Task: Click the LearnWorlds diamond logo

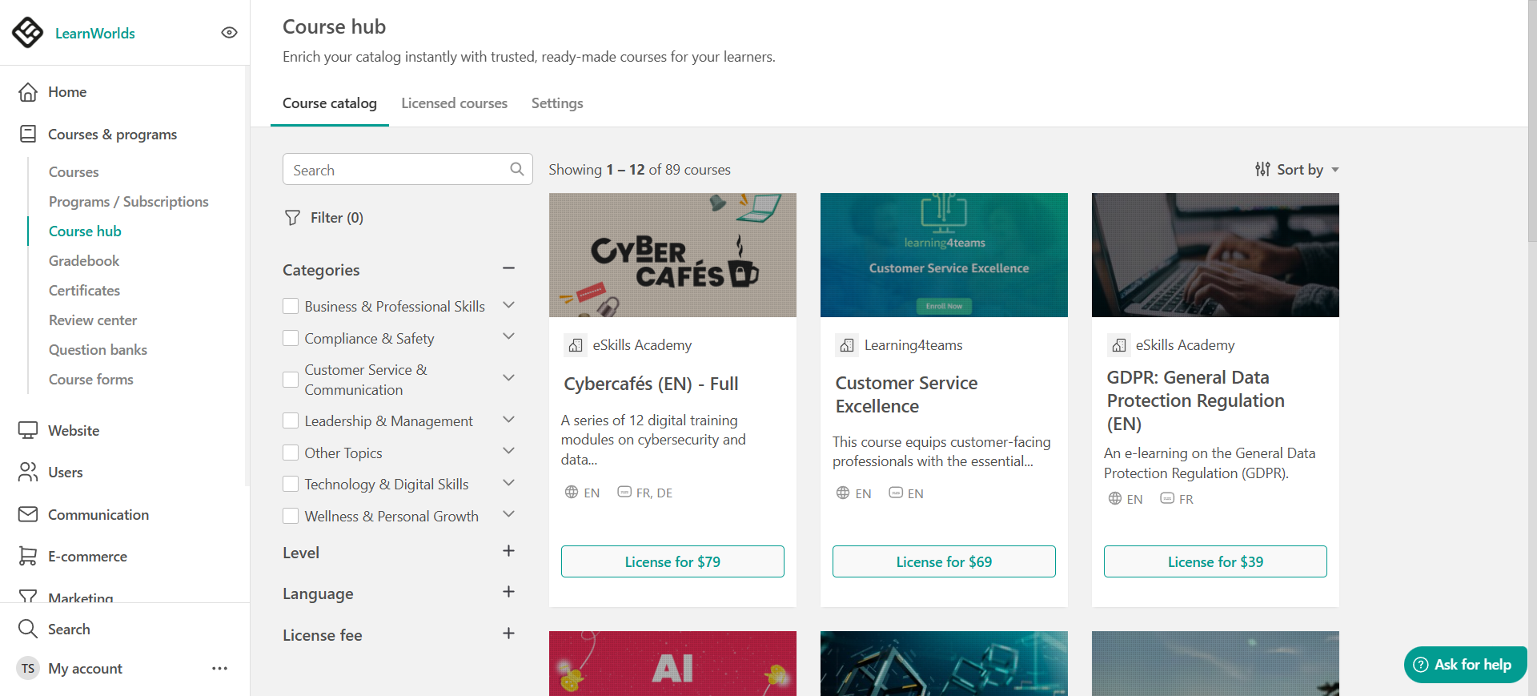Action: pyautogui.click(x=28, y=33)
